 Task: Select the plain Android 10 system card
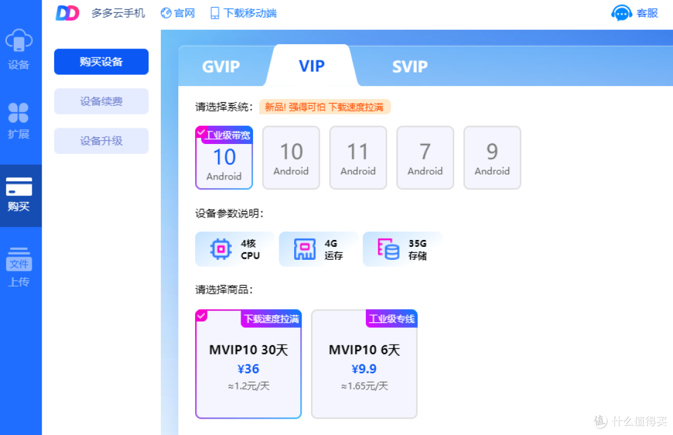pos(291,158)
